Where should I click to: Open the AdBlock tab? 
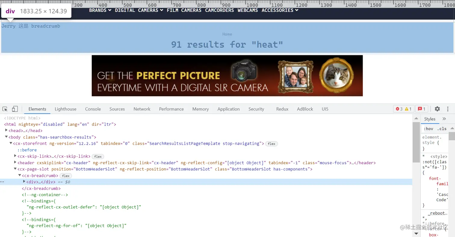tap(305, 109)
